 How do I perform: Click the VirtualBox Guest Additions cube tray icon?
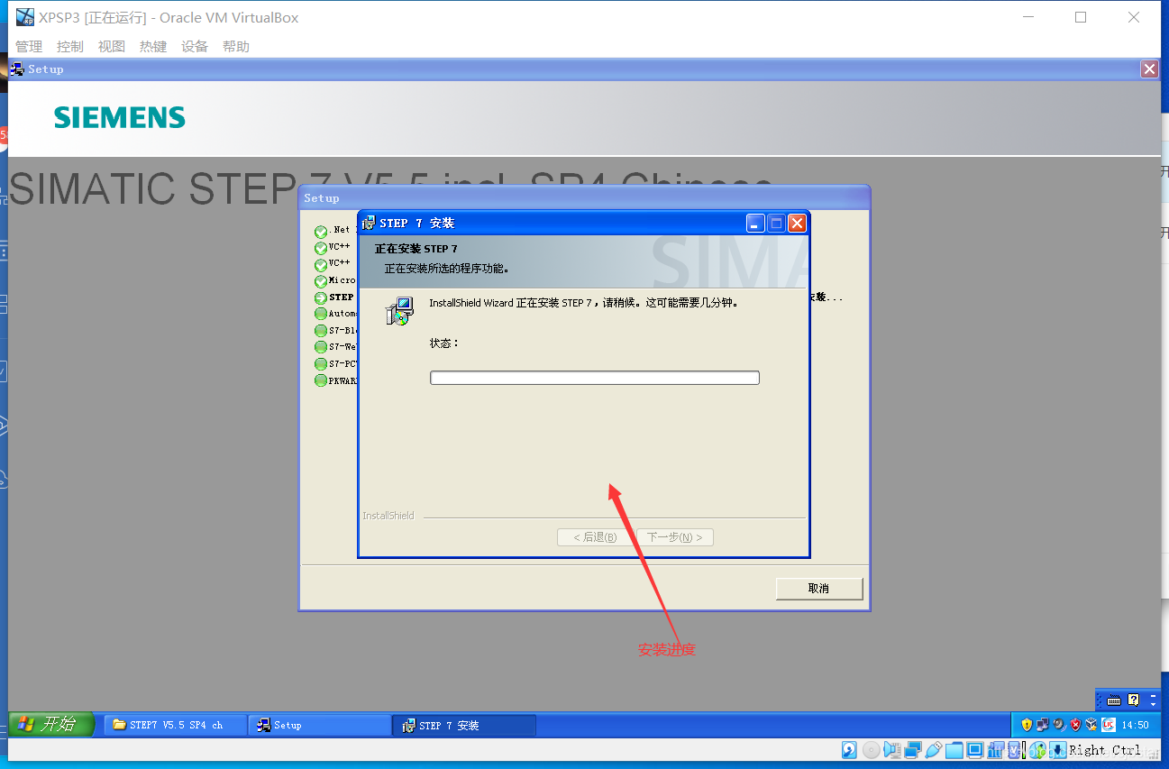coord(1091,725)
